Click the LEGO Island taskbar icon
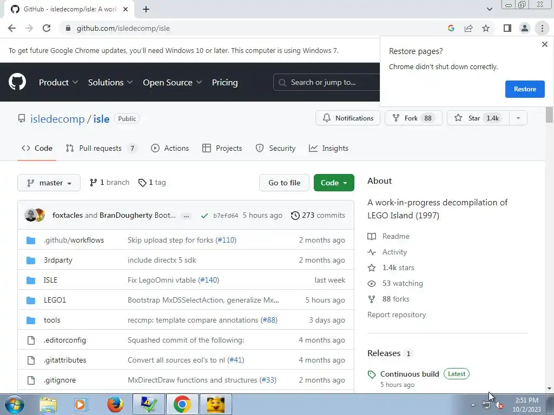The image size is (554, 415). [x=216, y=404]
